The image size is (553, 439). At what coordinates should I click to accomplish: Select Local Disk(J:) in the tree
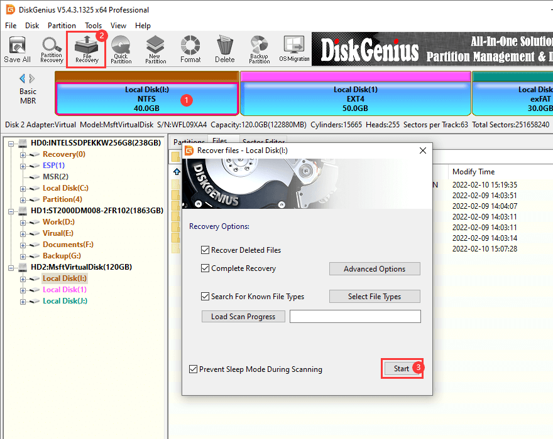pos(65,301)
